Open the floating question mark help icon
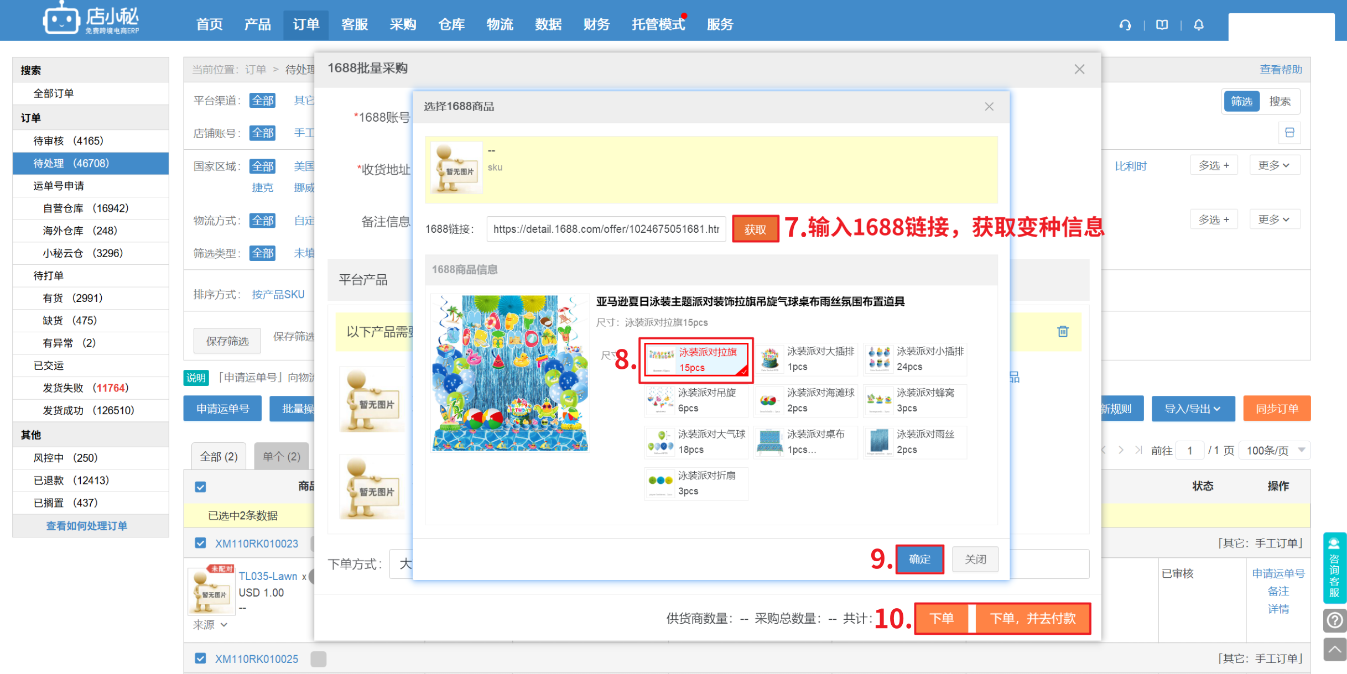The height and width of the screenshot is (674, 1347). point(1334,620)
